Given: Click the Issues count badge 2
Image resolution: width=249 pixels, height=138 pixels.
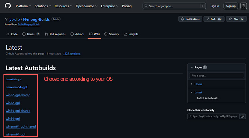Looking at the screenshot, I should coord(38,34).
